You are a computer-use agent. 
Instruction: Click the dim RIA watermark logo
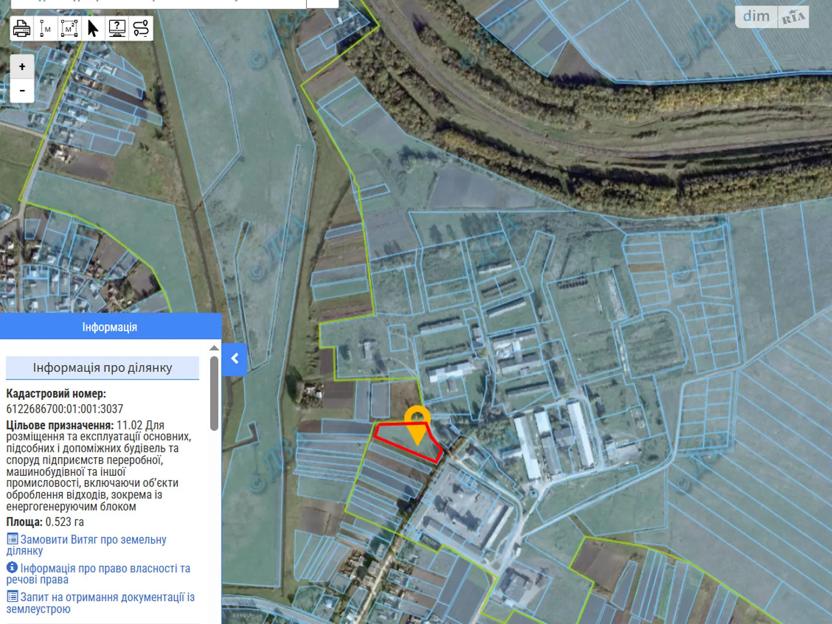[x=772, y=17]
